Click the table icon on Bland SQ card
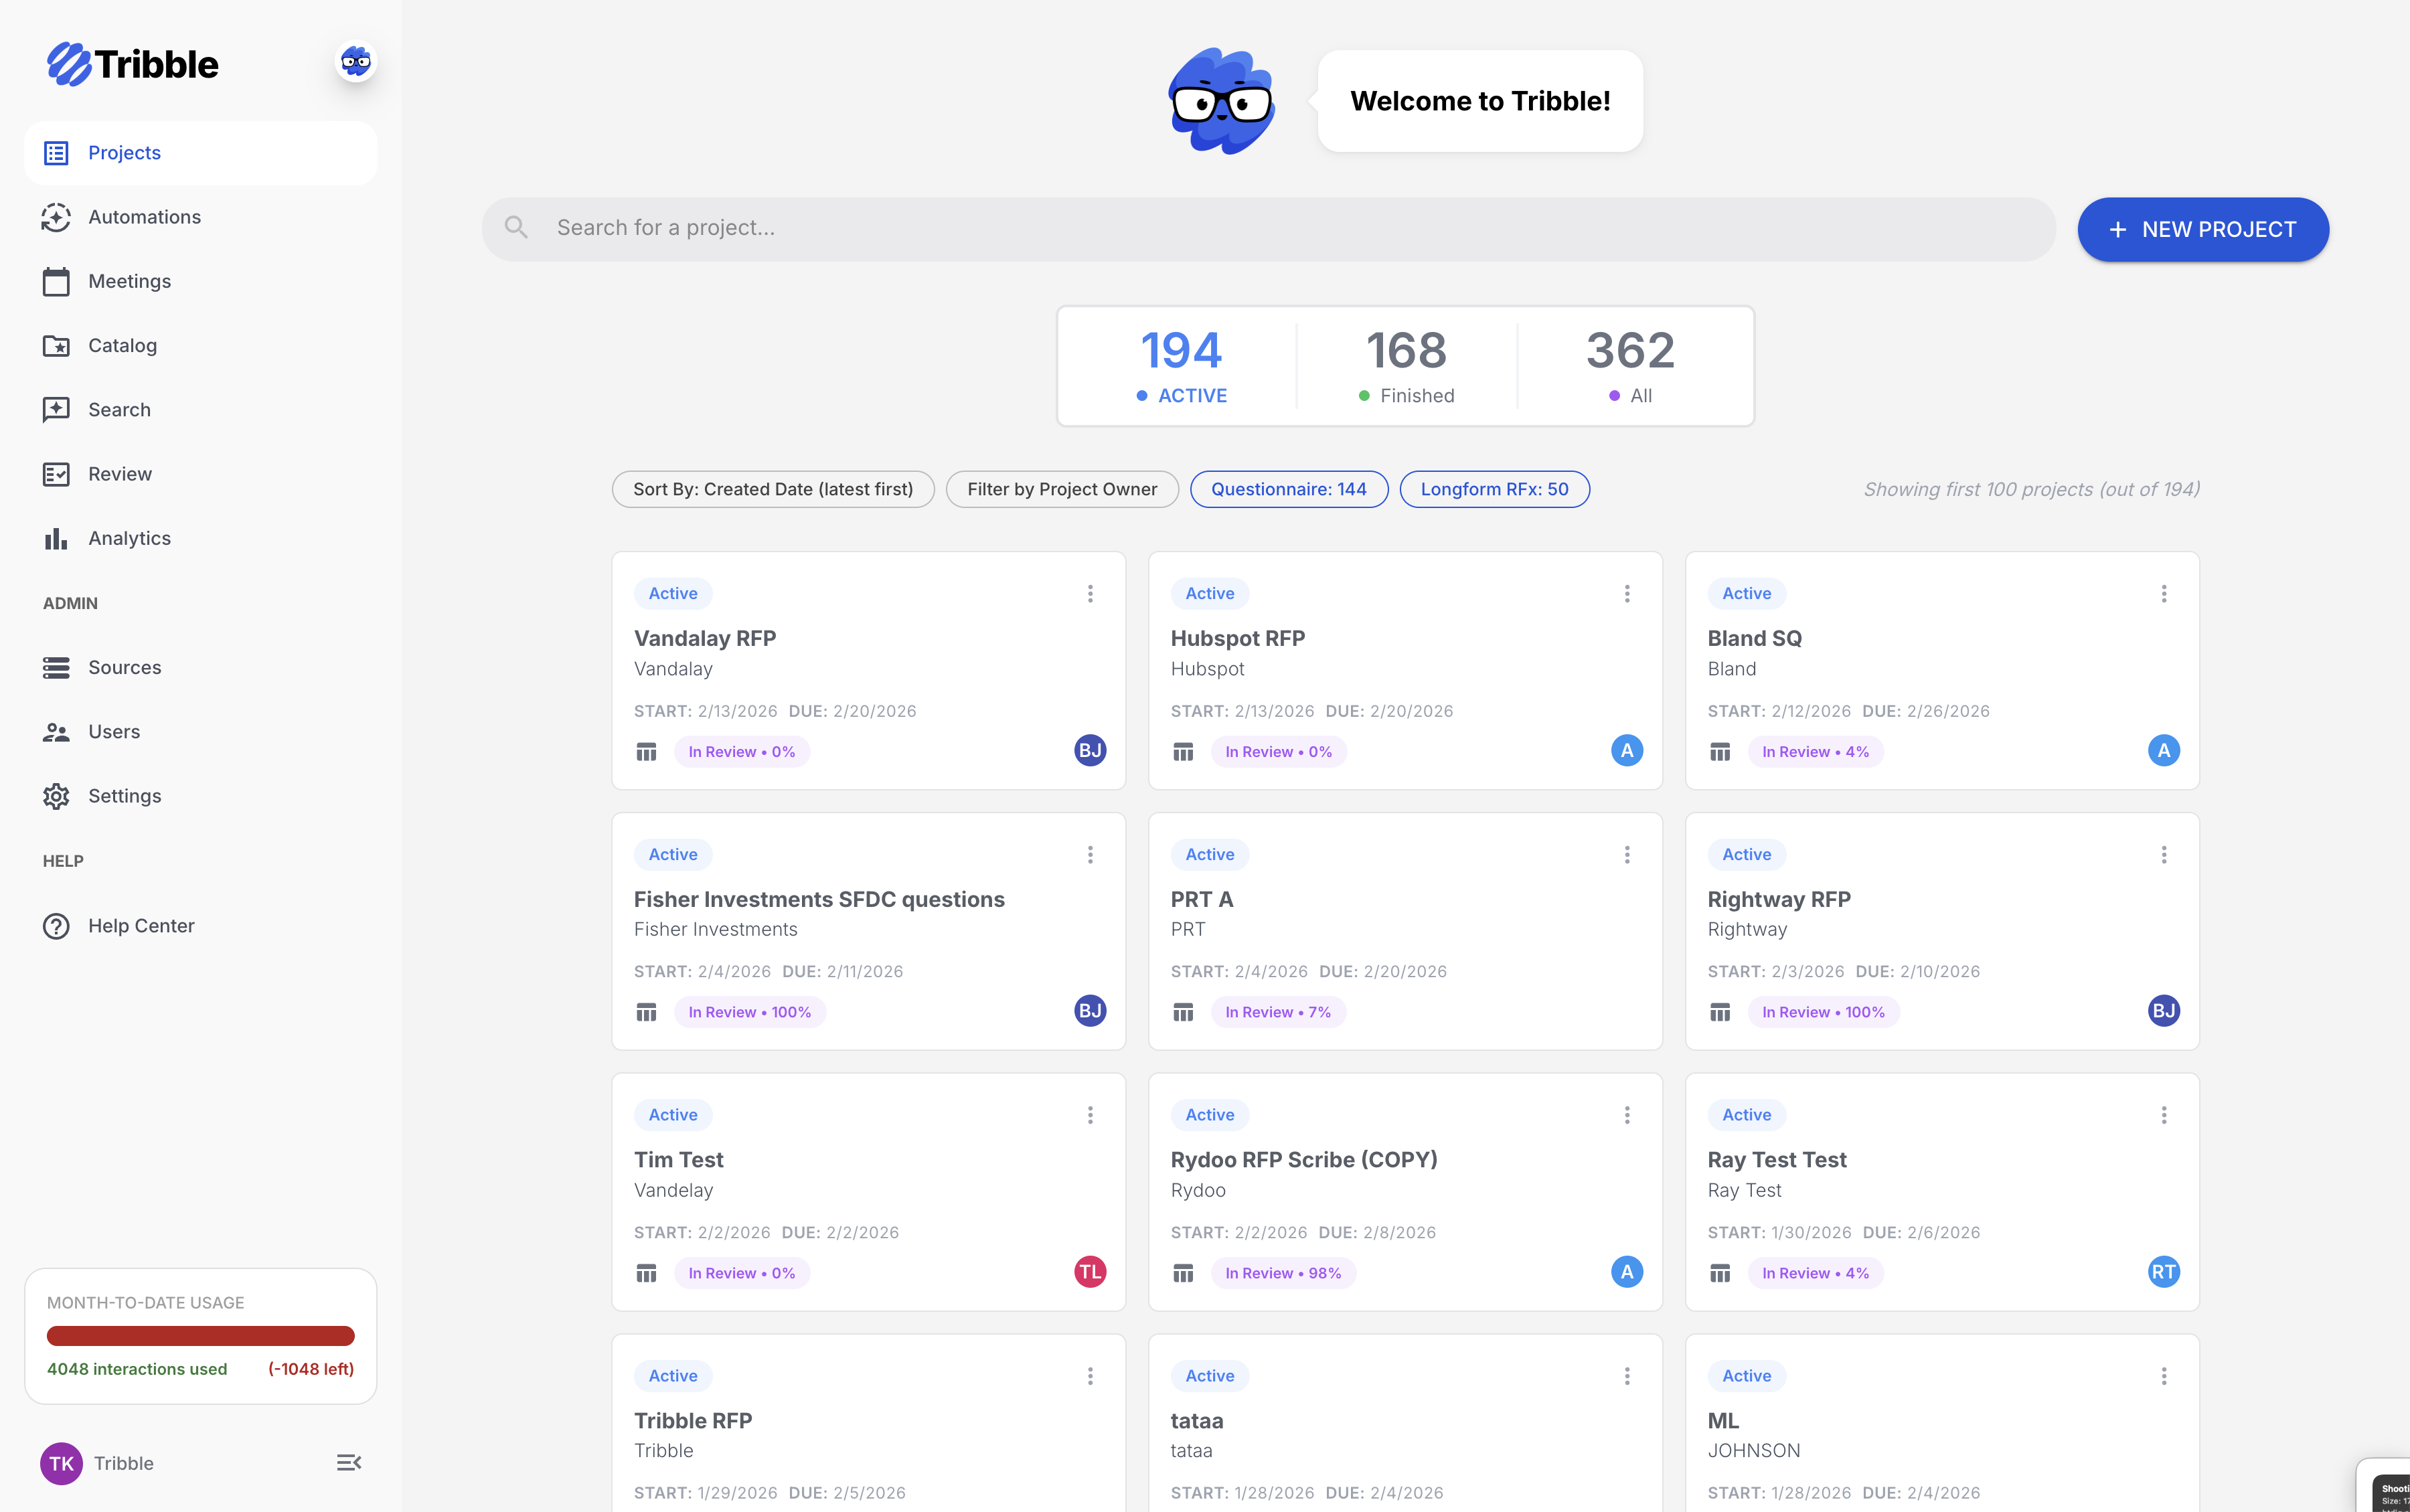 pyautogui.click(x=1720, y=752)
